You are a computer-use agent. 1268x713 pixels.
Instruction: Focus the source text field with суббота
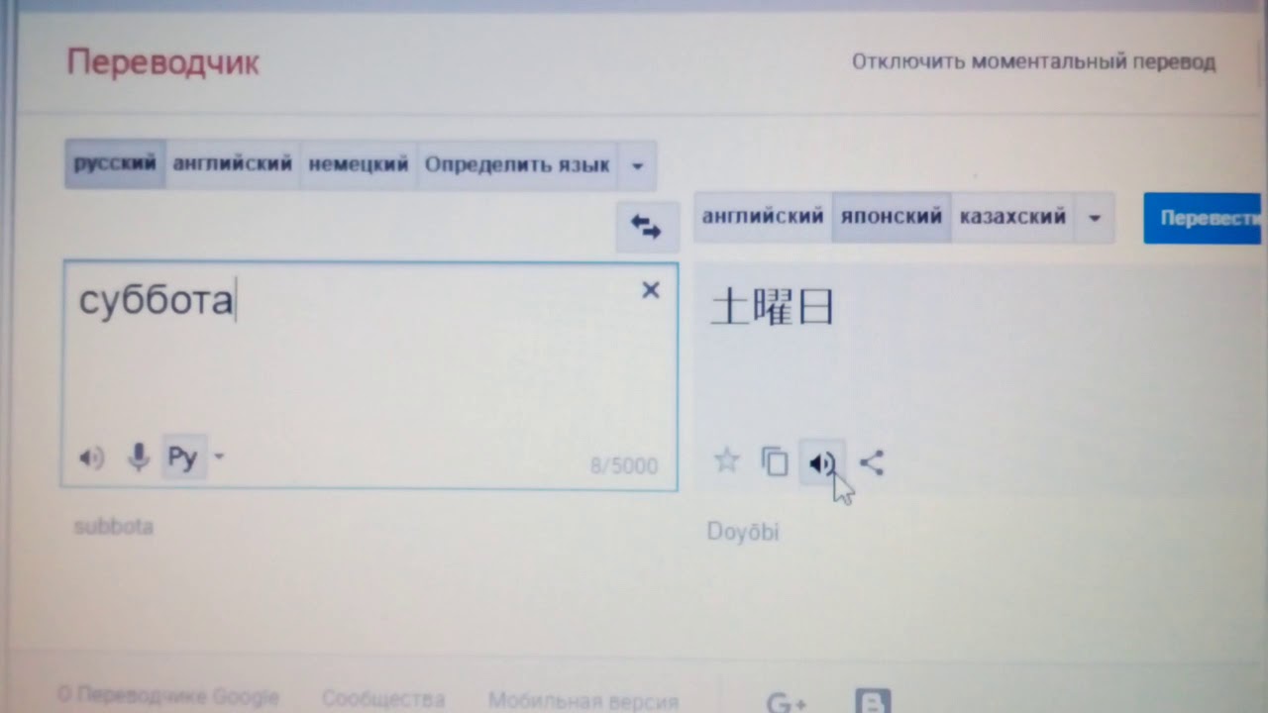click(x=369, y=374)
